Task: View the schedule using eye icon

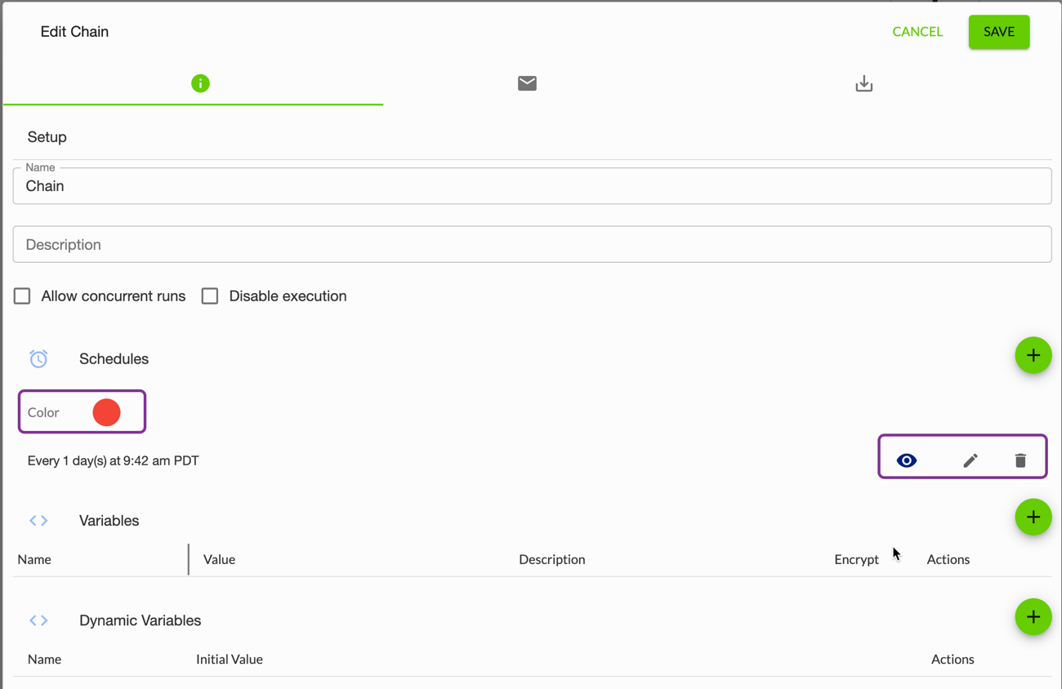Action: point(907,460)
